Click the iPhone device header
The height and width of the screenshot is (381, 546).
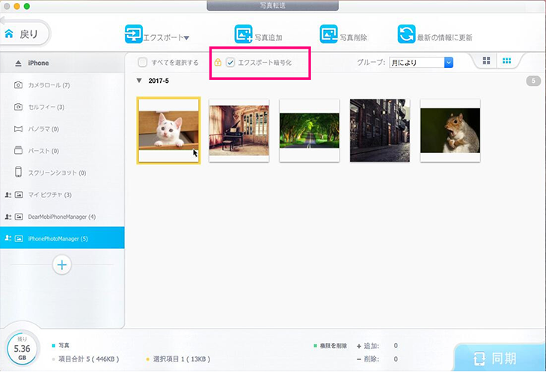(x=62, y=63)
